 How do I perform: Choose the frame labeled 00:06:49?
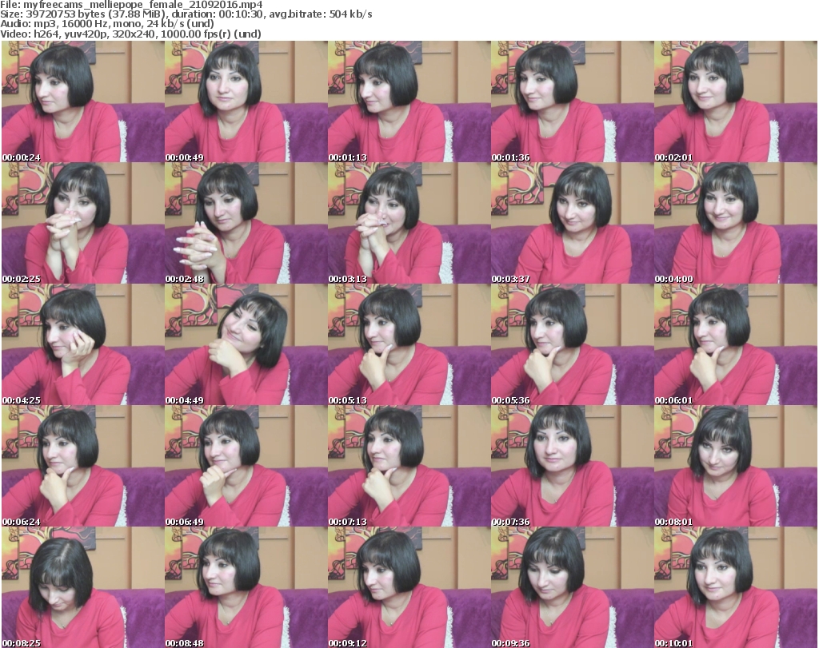pyautogui.click(x=246, y=466)
